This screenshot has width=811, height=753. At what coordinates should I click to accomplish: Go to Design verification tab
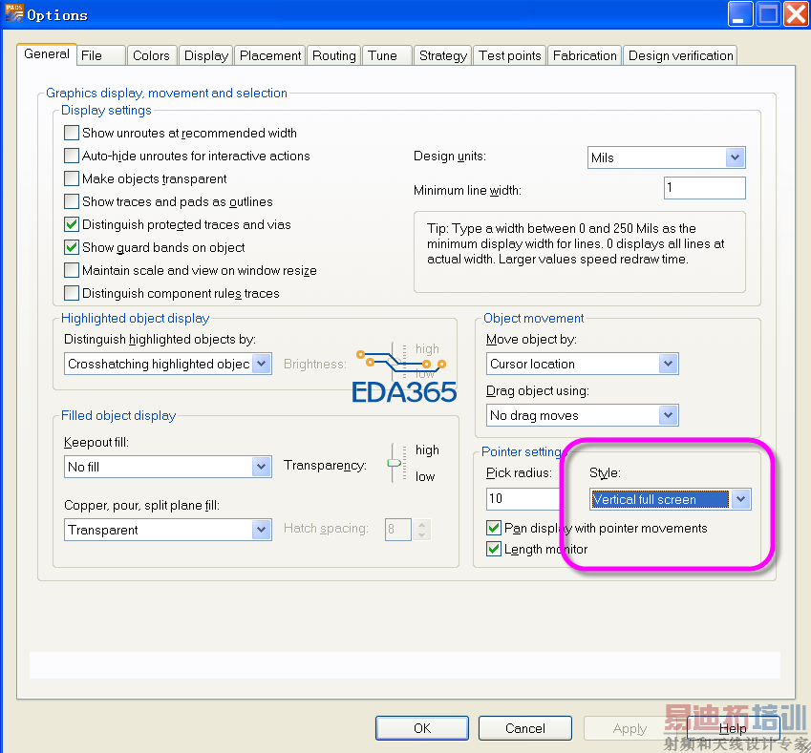pos(680,55)
